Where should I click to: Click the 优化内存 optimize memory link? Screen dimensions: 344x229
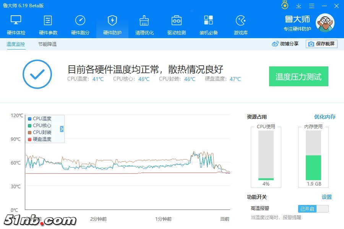(325, 117)
